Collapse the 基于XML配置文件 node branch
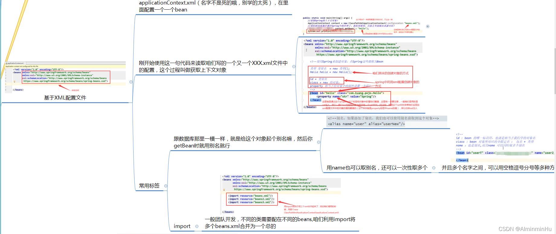 131,82
